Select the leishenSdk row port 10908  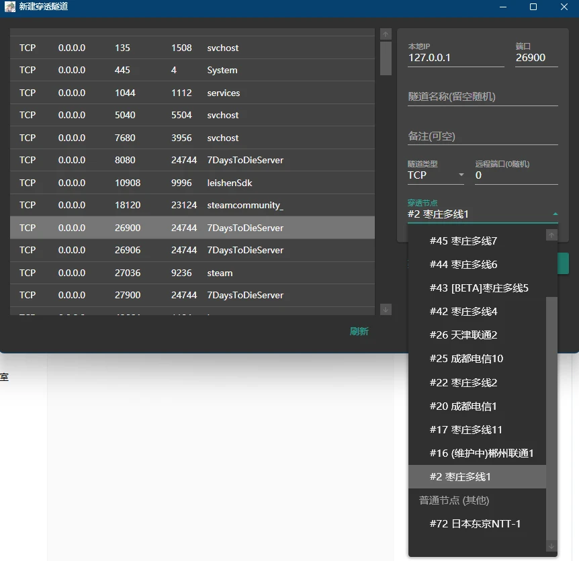tap(192, 183)
